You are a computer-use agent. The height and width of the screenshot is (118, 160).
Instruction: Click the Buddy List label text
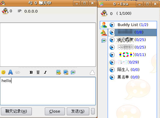tap(128, 25)
